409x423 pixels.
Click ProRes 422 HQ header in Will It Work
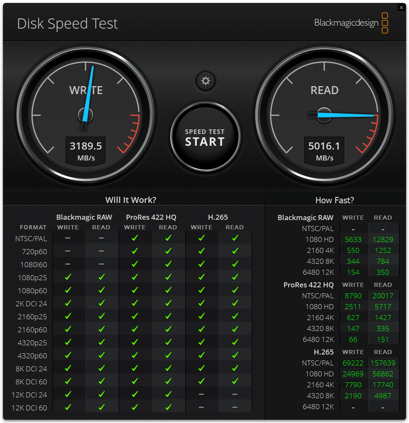point(151,217)
